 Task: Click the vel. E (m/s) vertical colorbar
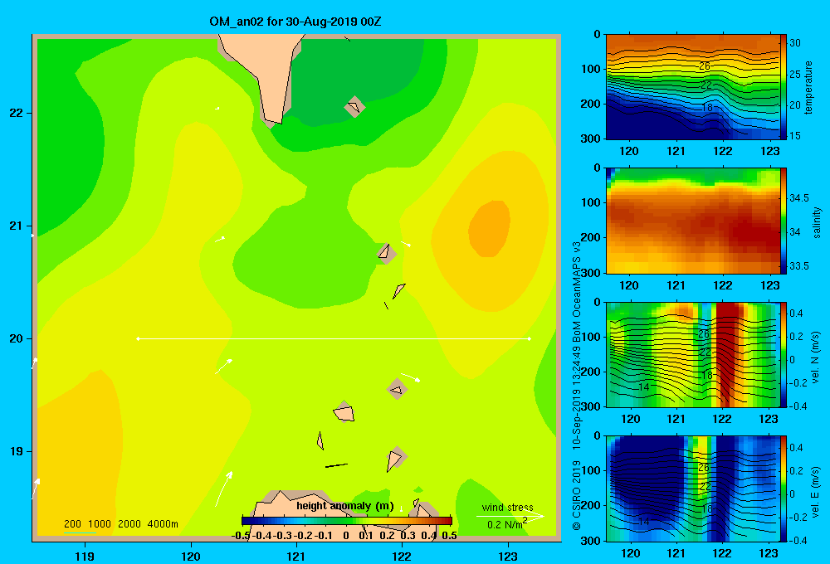pos(784,489)
